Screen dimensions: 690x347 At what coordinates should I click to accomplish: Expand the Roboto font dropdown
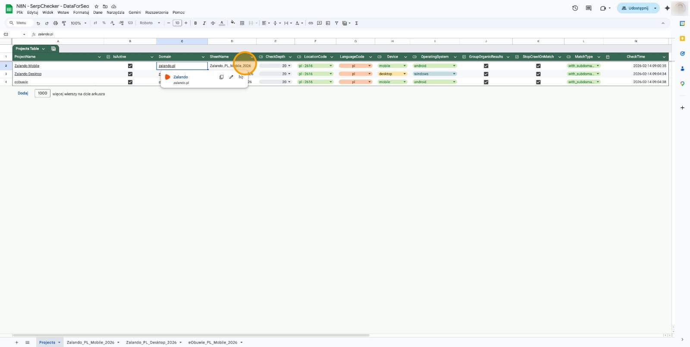tap(150, 23)
